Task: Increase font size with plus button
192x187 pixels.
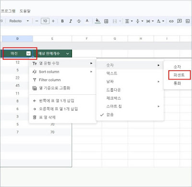Action: [53, 21]
